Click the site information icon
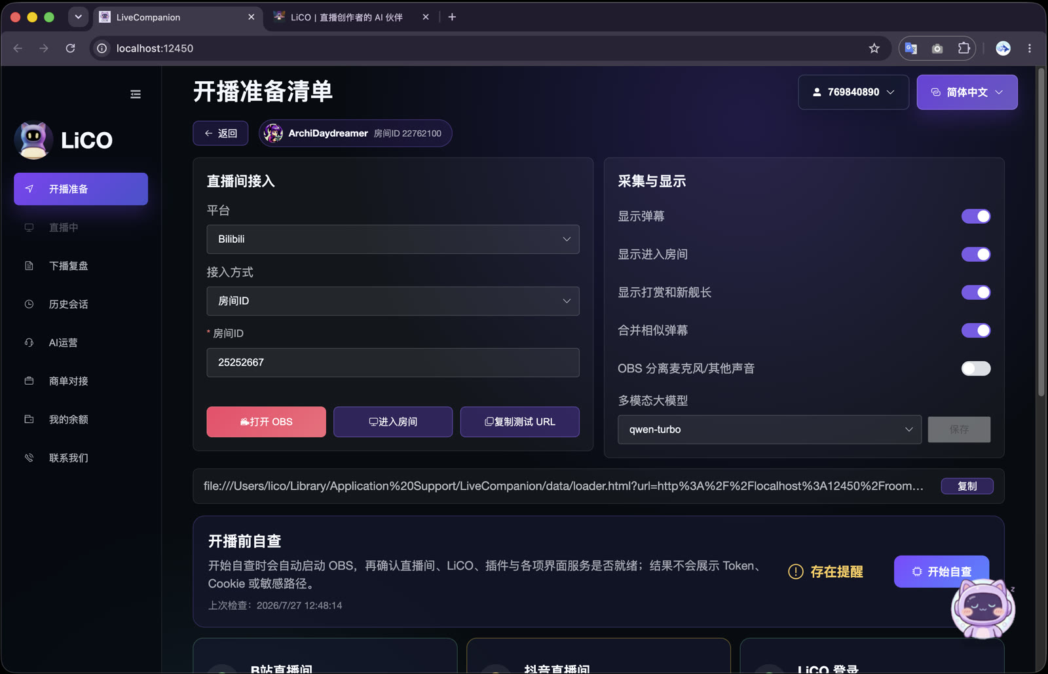 point(102,48)
